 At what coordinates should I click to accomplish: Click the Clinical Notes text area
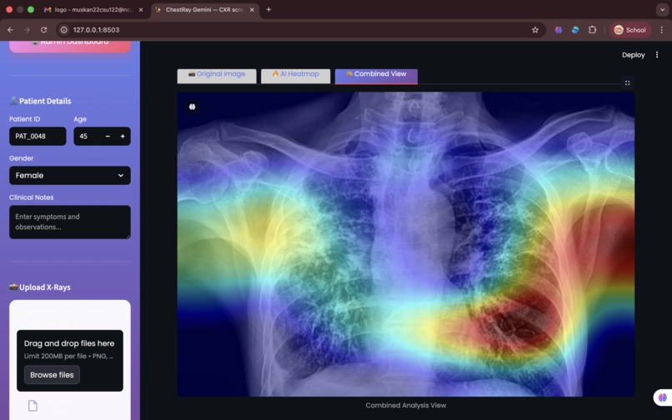(x=70, y=222)
